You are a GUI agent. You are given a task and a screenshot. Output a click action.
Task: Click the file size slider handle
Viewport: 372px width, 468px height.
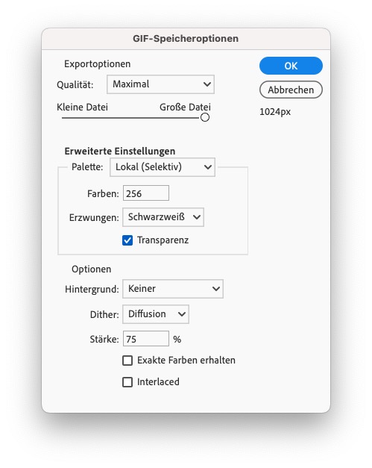point(205,118)
